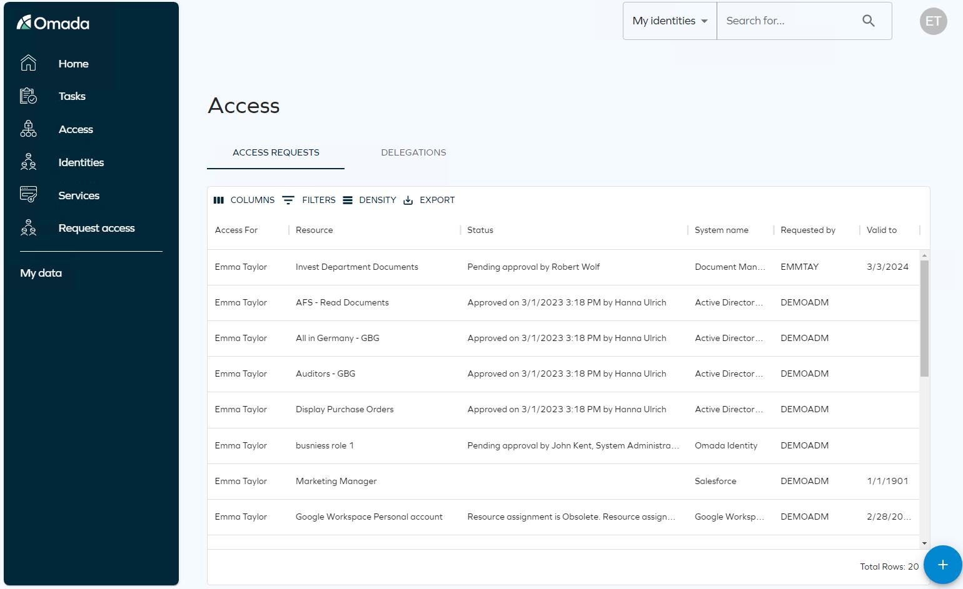Click Resource assignment is Obsolete status
963x589 pixels.
pyautogui.click(x=571, y=517)
